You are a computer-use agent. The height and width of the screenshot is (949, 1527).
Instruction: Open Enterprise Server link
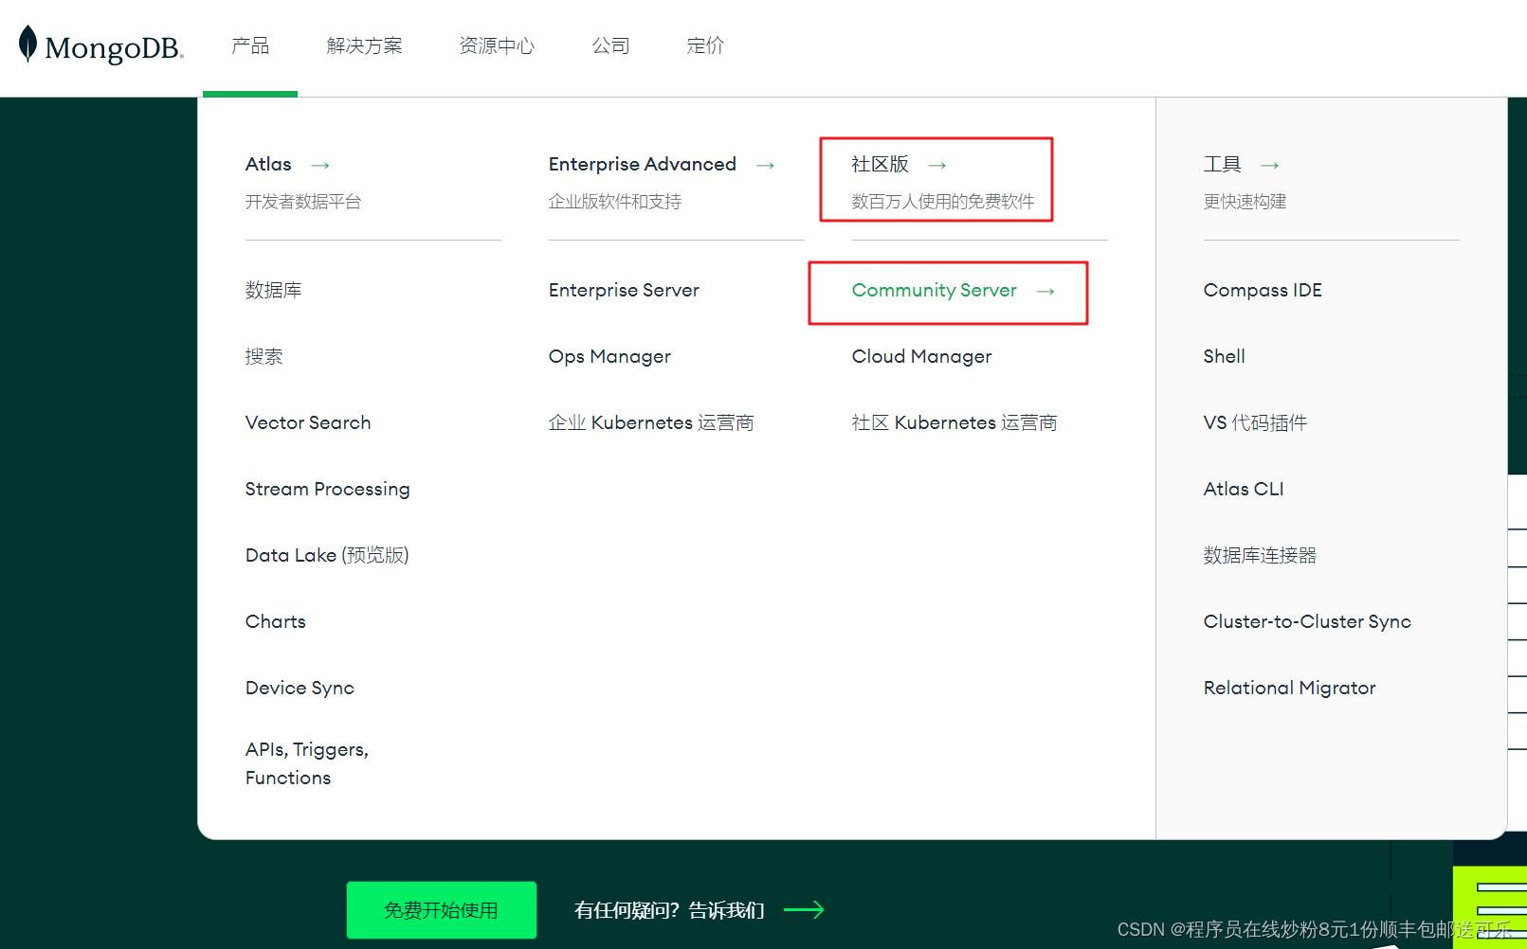[x=624, y=290]
